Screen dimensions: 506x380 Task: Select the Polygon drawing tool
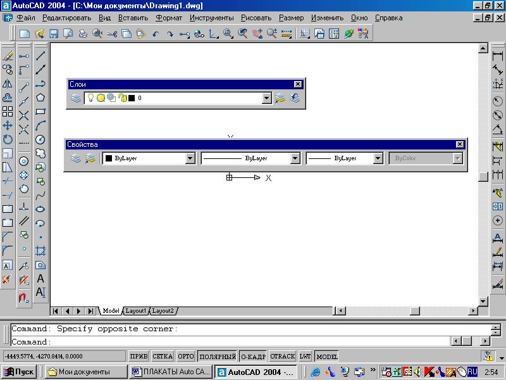point(40,98)
